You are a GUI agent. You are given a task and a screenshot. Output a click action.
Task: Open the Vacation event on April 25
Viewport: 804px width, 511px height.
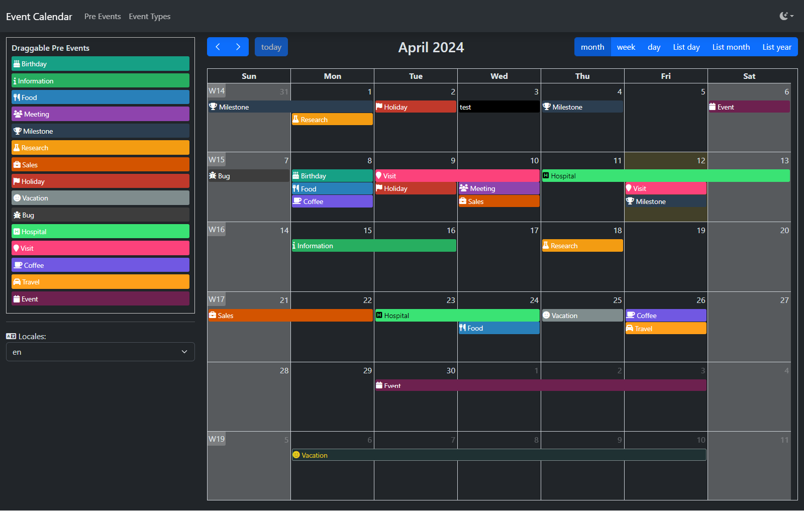[x=582, y=316]
